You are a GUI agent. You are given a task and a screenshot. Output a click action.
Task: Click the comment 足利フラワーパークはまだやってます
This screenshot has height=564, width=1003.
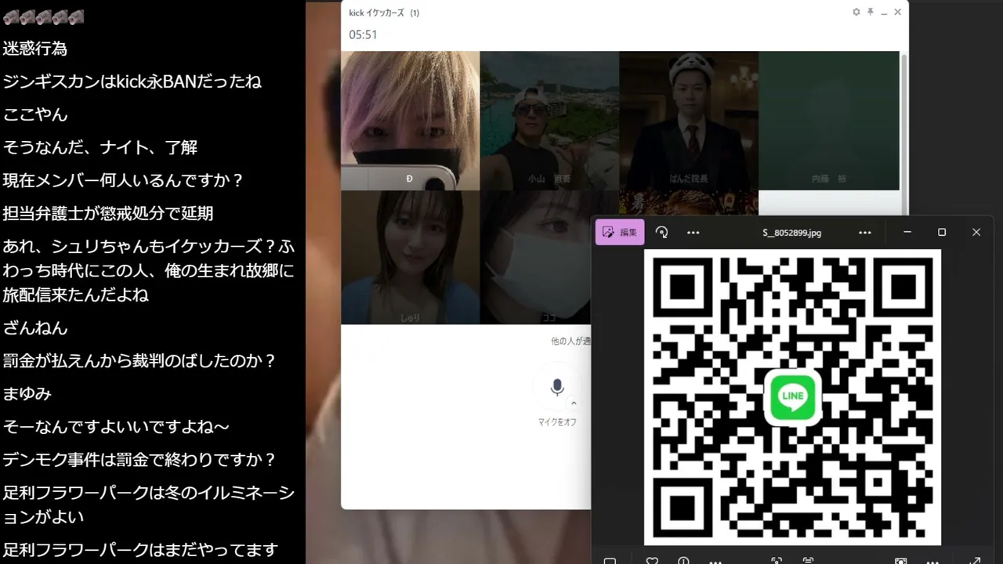tap(140, 550)
